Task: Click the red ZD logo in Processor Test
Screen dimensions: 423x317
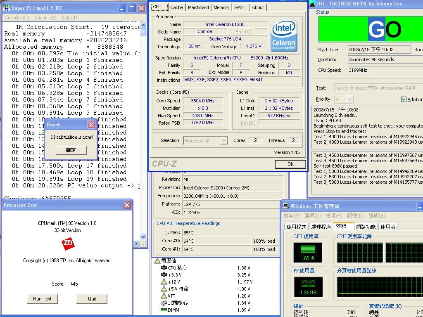Action: click(68, 244)
